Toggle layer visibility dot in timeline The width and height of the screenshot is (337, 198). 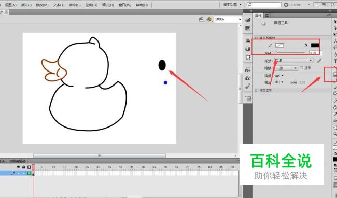[x=19, y=173]
